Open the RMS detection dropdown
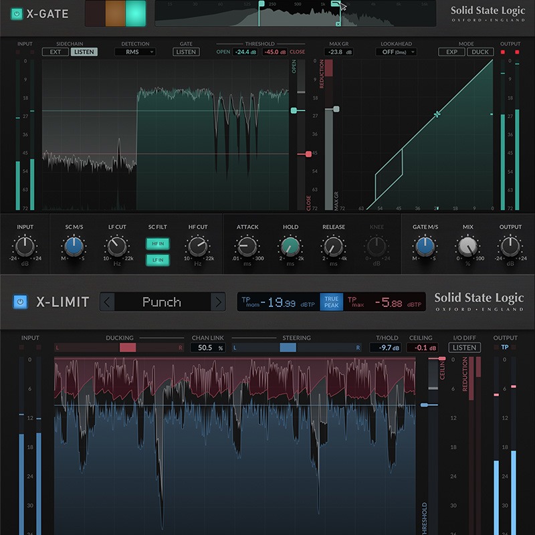 coord(135,52)
